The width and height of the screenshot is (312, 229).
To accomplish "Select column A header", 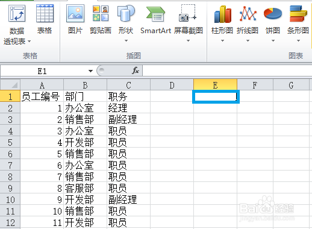I will click(42, 85).
